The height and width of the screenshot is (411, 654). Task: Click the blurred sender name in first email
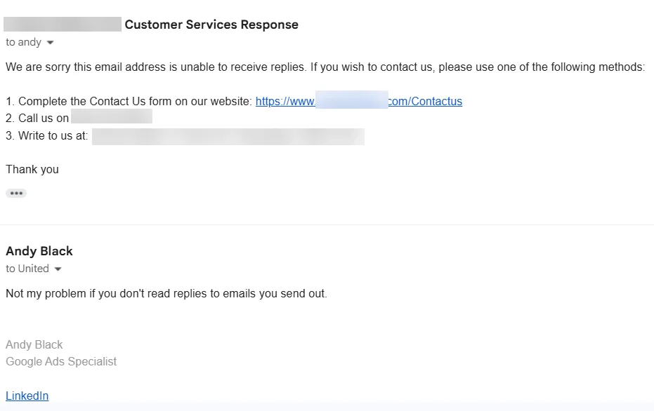coord(63,24)
